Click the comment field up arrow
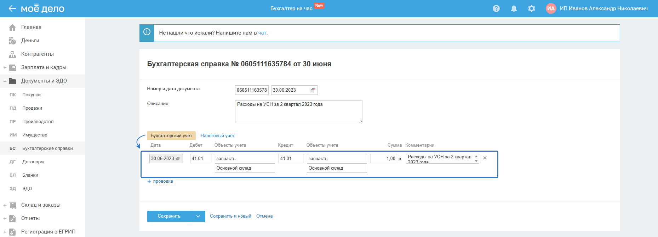Viewport: 658px width, 237px height. tap(476, 156)
